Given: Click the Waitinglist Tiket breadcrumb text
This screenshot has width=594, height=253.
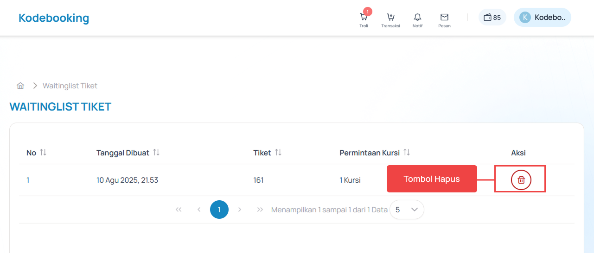Looking at the screenshot, I should coord(70,86).
